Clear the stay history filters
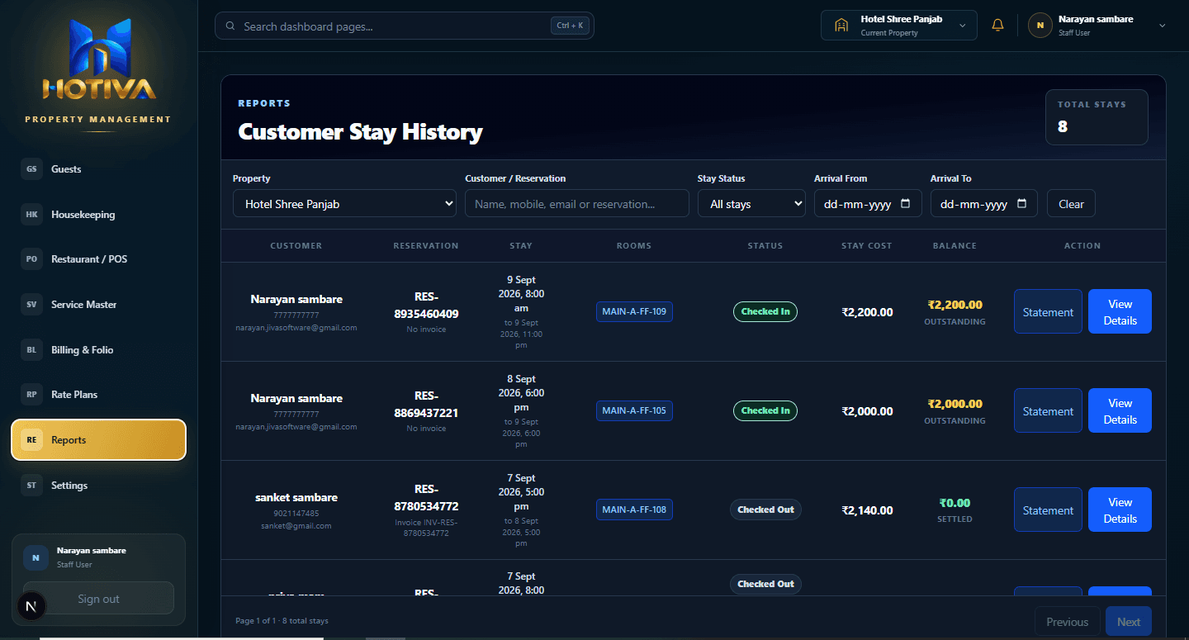The width and height of the screenshot is (1189, 640). click(x=1071, y=204)
